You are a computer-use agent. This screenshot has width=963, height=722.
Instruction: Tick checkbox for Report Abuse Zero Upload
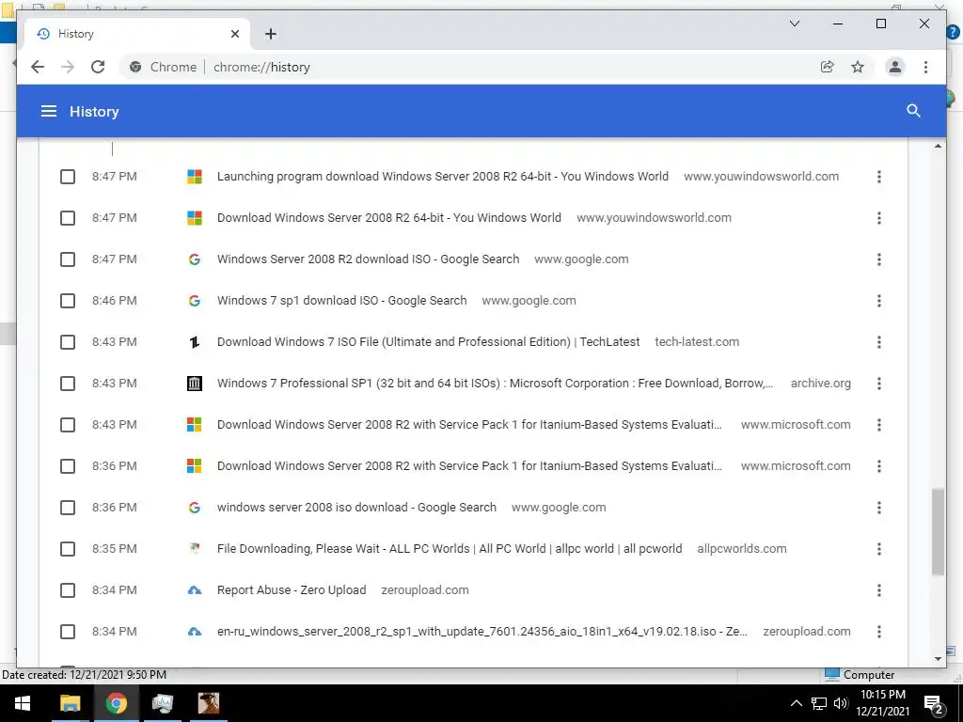[68, 590]
